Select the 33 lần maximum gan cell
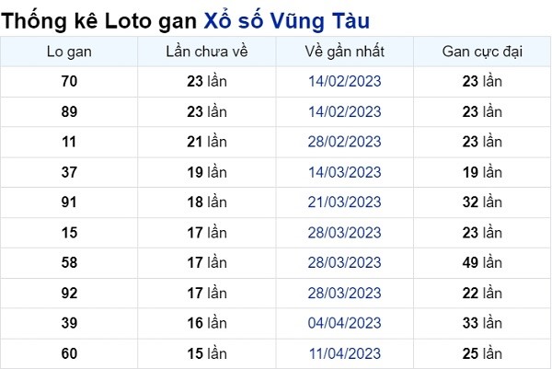This screenshot has height=369, width=552. pos(482,323)
